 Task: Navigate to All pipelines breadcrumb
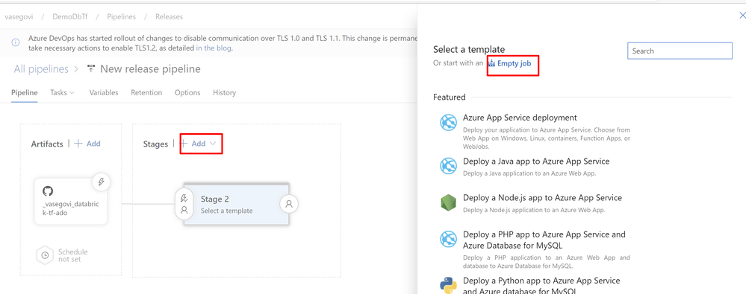point(41,69)
